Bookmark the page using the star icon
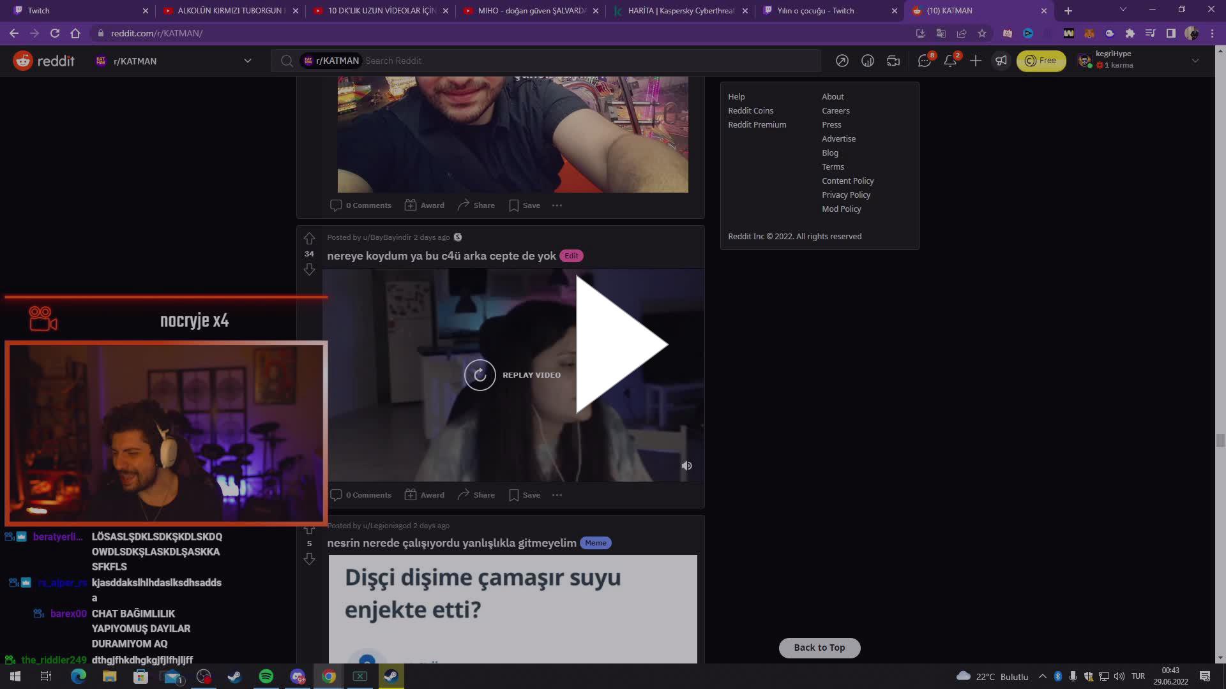Image resolution: width=1226 pixels, height=689 pixels. [x=982, y=33]
